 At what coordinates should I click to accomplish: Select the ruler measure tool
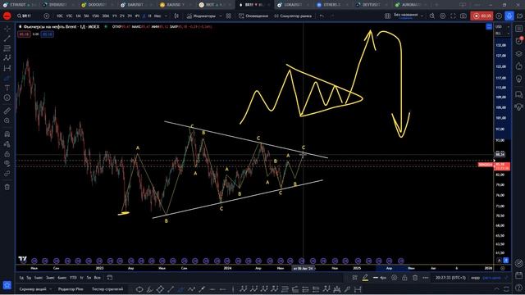[x=7, y=111]
